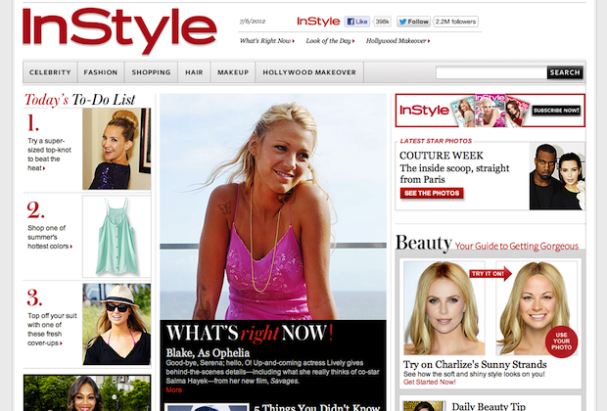Image resolution: width=607 pixels, height=411 pixels.
Task: Open the Couture Week couple photo
Action: click(557, 176)
